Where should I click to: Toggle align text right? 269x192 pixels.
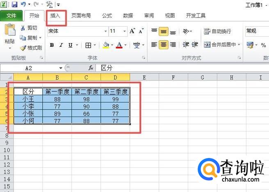point(173,45)
